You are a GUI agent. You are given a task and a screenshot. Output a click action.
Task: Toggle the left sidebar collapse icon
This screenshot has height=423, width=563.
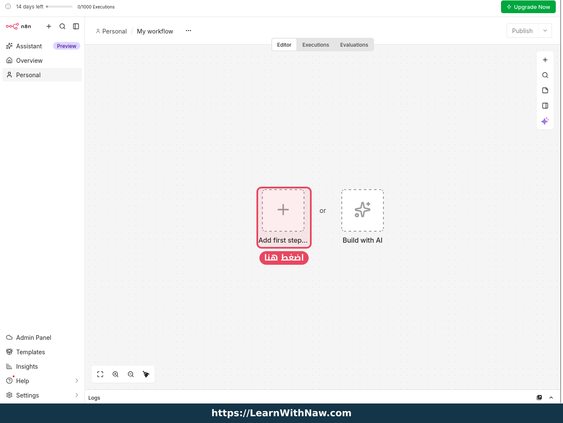point(76,26)
